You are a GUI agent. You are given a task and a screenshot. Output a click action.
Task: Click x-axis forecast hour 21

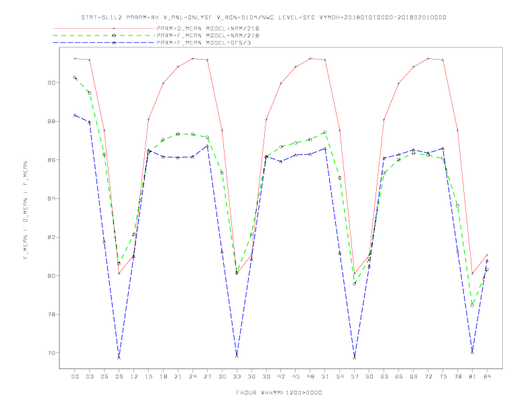178,377
